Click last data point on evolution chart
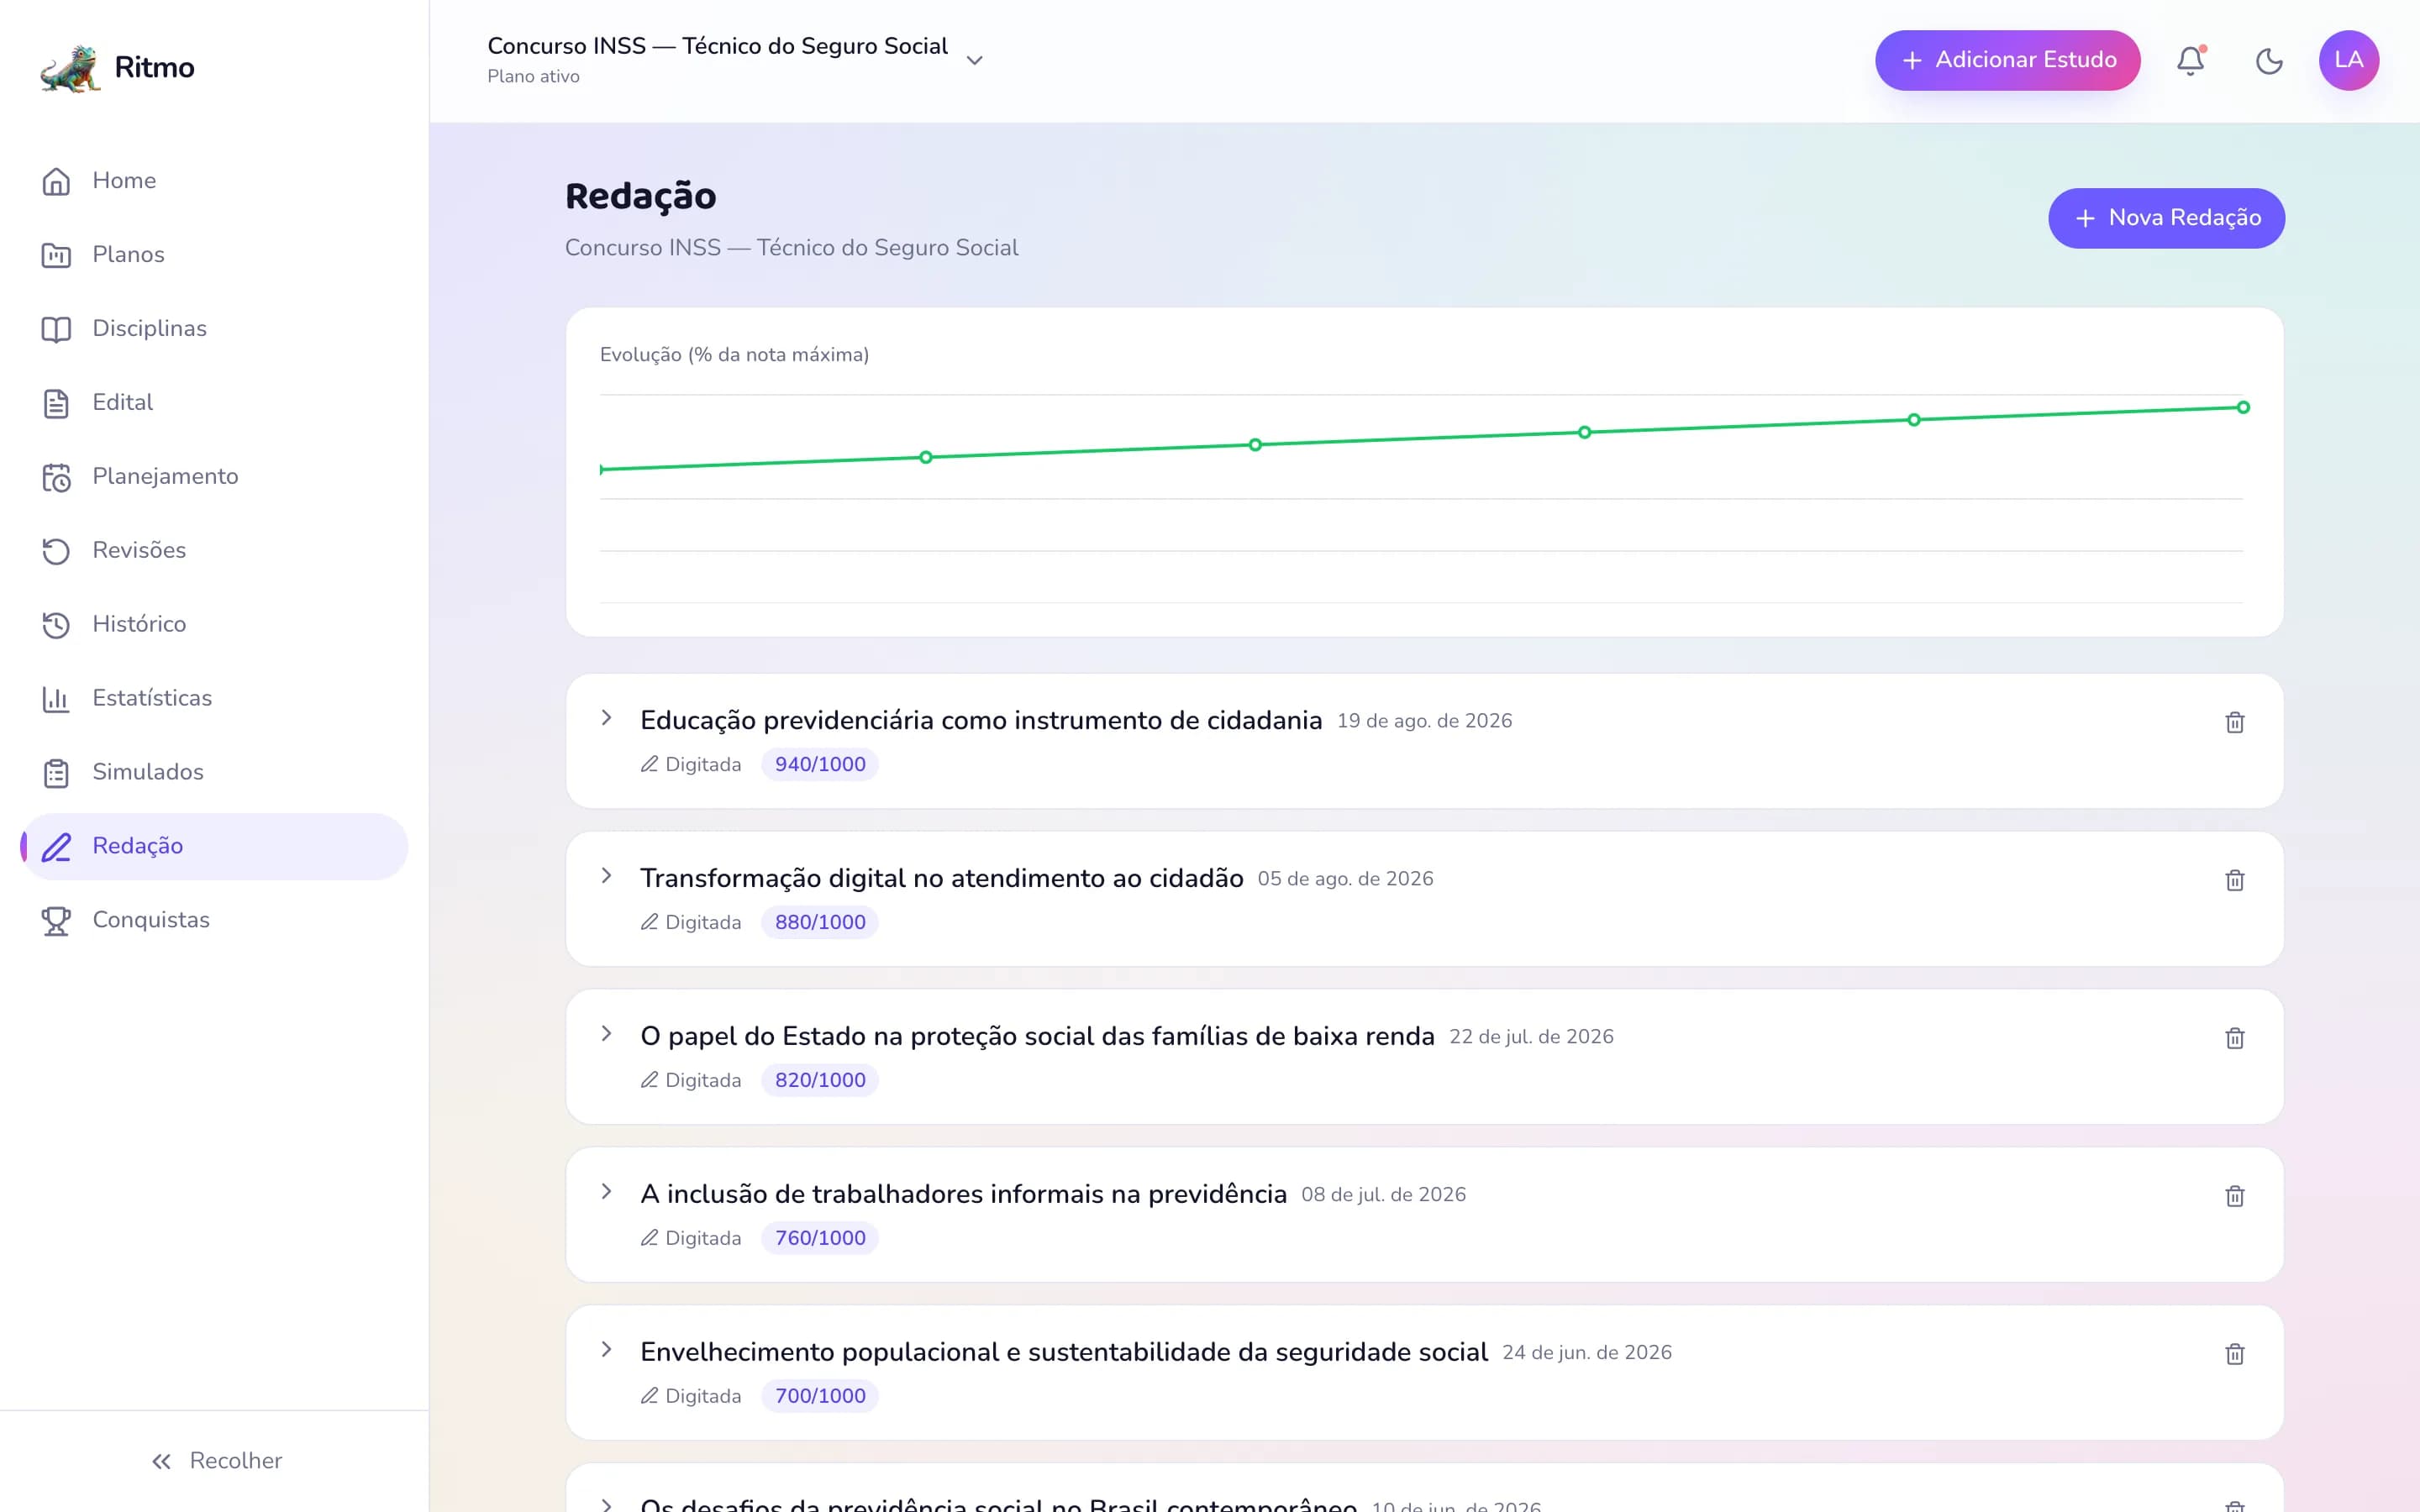 [x=2243, y=407]
